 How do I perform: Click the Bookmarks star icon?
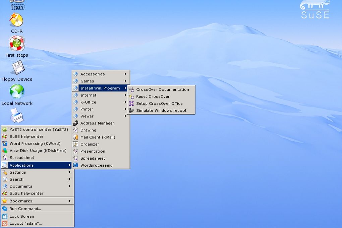pyautogui.click(x=5, y=201)
